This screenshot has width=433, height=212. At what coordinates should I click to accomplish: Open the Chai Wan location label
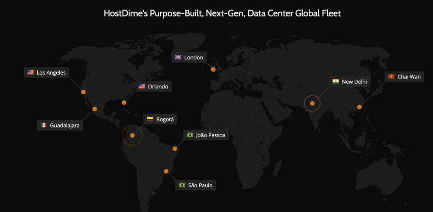coord(404,76)
